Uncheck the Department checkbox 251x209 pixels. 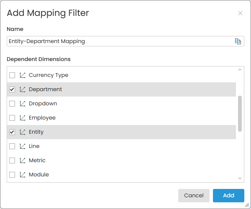12,89
